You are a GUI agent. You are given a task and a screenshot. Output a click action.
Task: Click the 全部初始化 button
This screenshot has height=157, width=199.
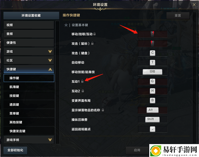coord(15,150)
